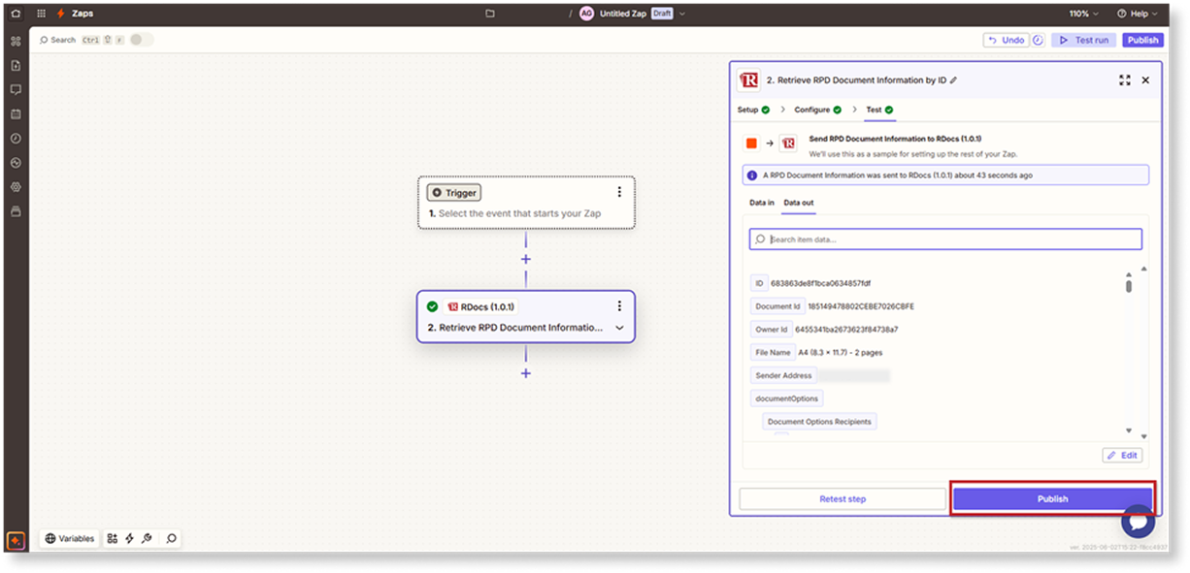
Task: Click the File Name field label
Action: pyautogui.click(x=774, y=352)
